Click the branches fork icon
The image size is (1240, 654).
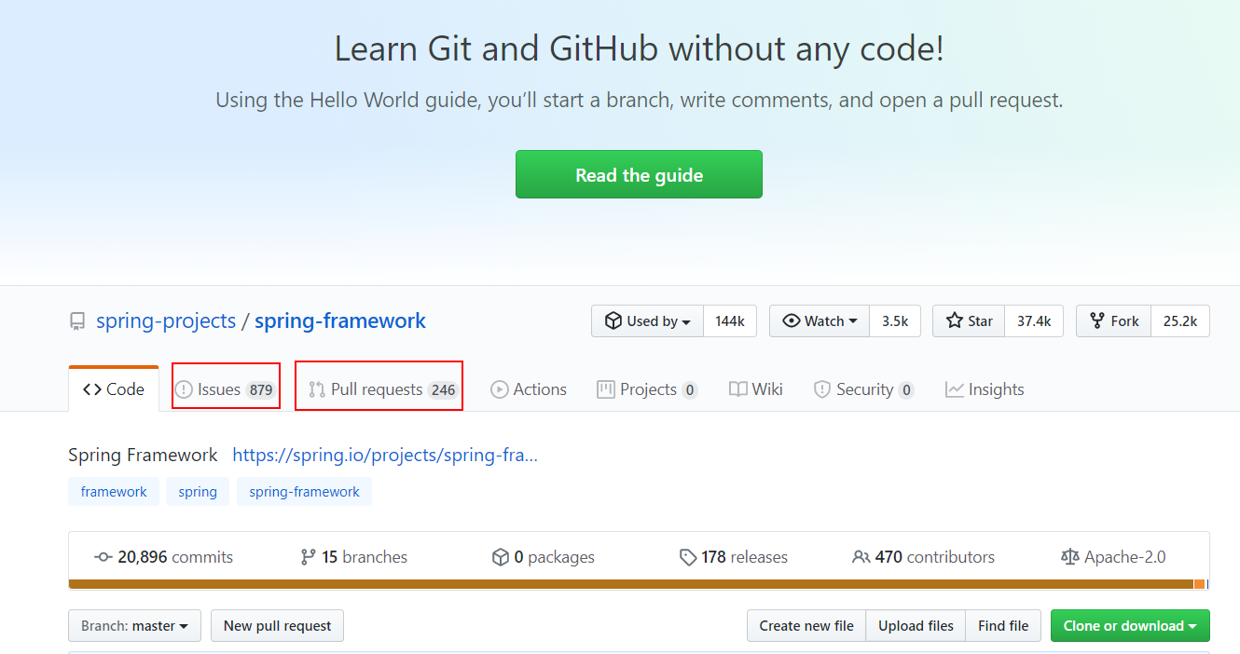tap(308, 557)
